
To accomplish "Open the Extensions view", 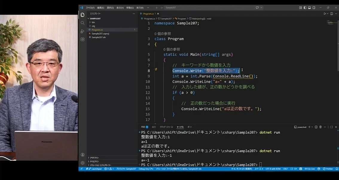I will point(82,39).
